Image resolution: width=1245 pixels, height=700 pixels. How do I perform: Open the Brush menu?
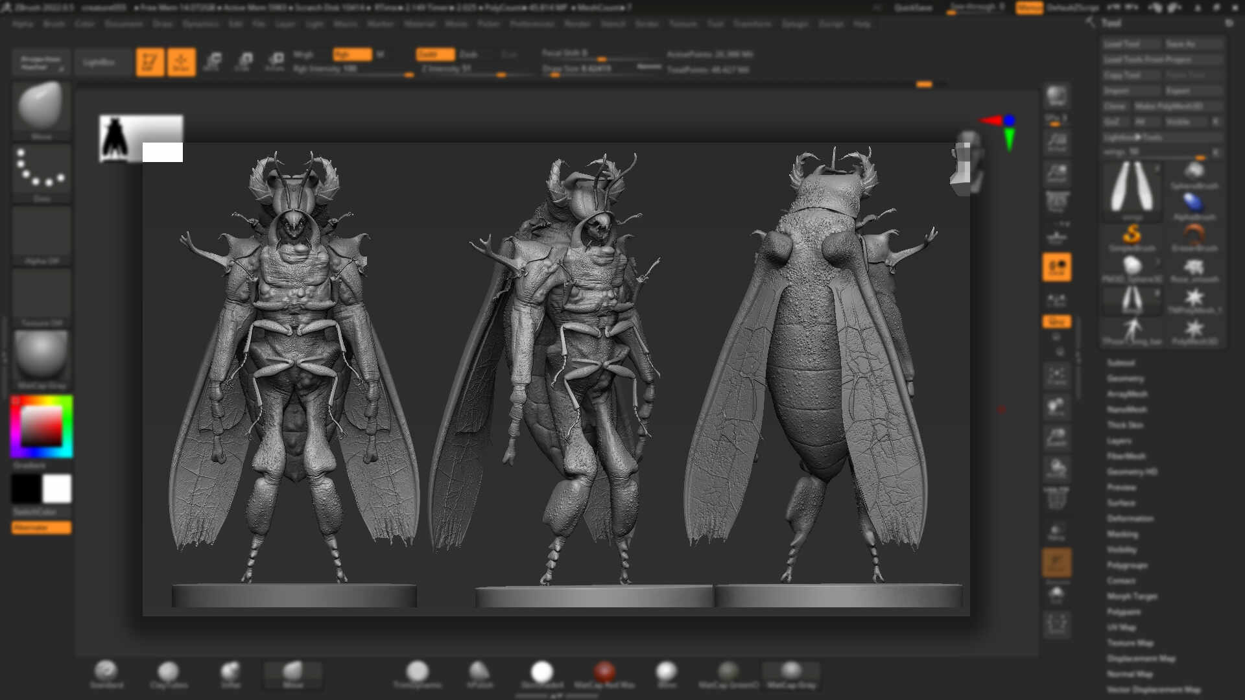[54, 23]
